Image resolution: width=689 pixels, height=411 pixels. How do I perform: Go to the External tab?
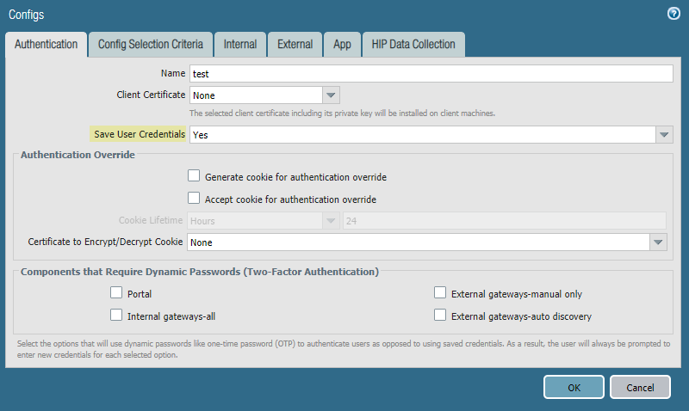click(x=295, y=44)
